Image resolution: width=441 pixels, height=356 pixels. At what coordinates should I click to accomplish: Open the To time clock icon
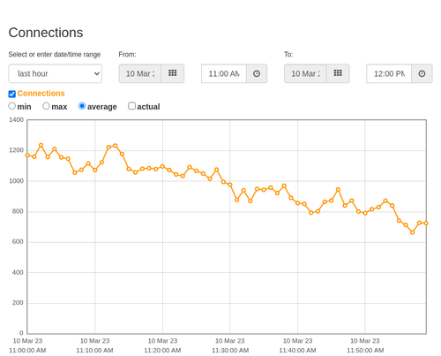tap(422, 73)
